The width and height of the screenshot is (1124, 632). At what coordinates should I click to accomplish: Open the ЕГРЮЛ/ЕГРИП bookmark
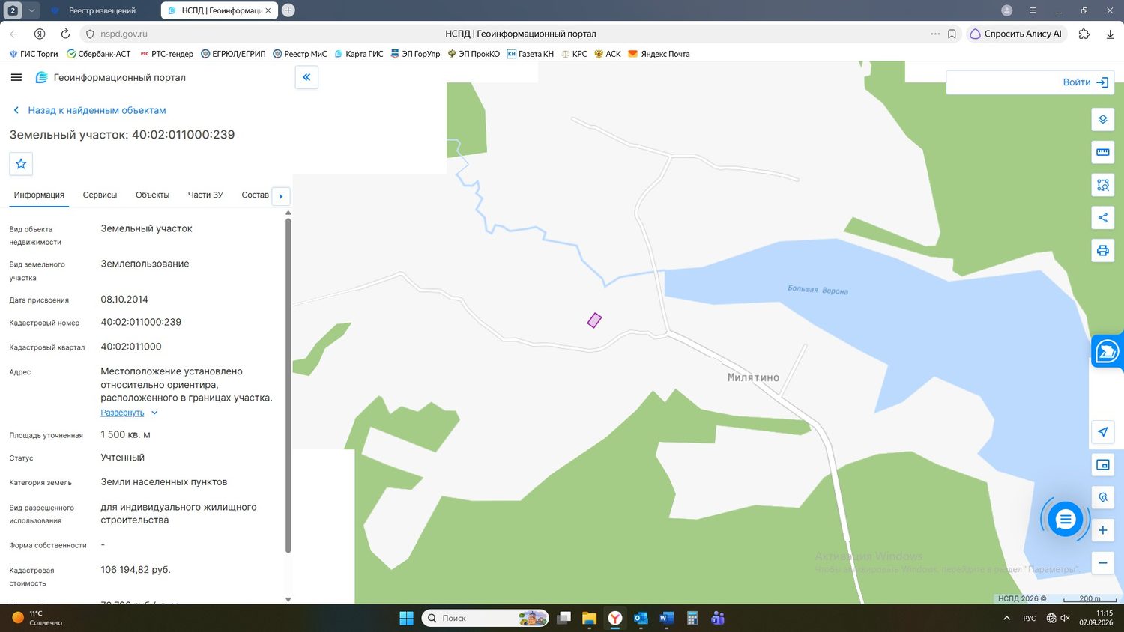point(233,54)
